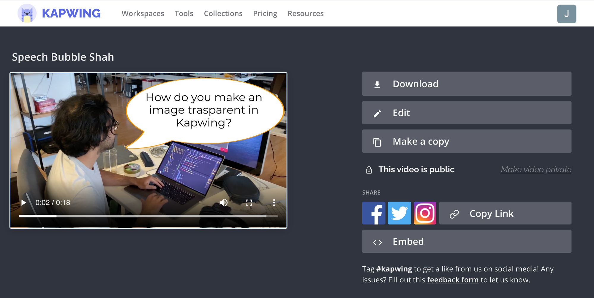594x298 pixels.
Task: Mute the video audio
Action: point(224,203)
